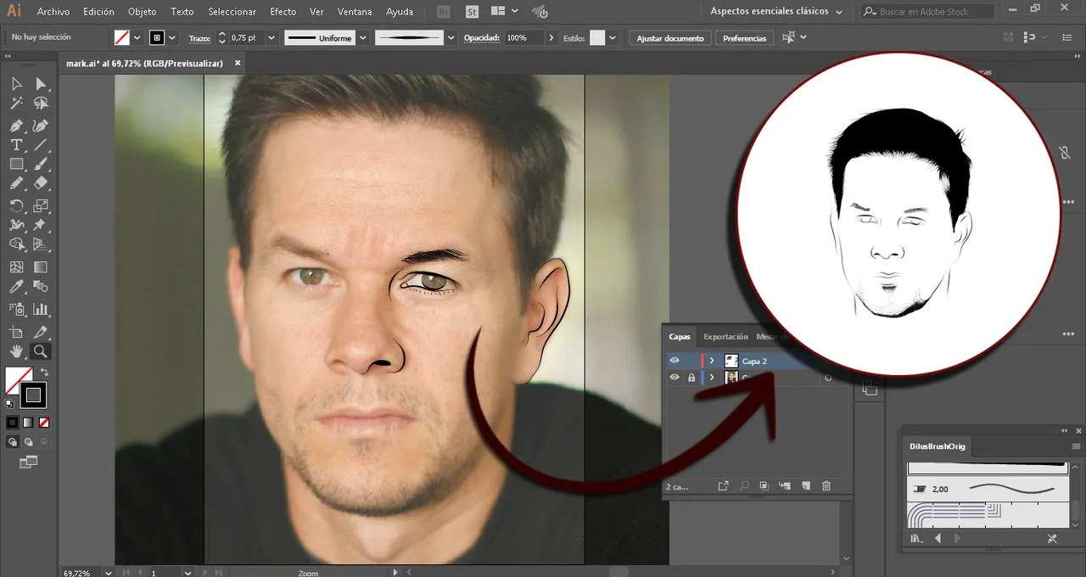The height and width of the screenshot is (577, 1086).
Task: Swap fill and stroke colors
Action: (45, 373)
